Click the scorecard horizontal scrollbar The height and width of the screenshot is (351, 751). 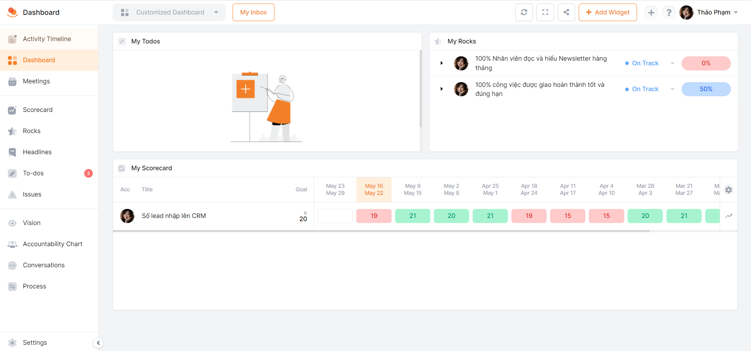(x=381, y=231)
